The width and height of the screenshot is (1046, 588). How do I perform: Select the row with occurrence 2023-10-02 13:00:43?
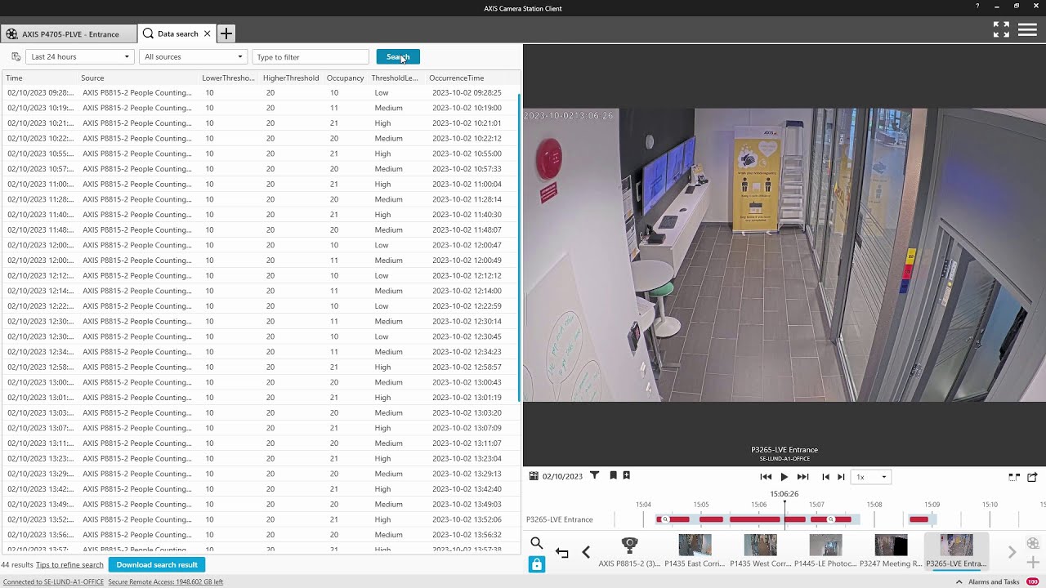[260, 382]
